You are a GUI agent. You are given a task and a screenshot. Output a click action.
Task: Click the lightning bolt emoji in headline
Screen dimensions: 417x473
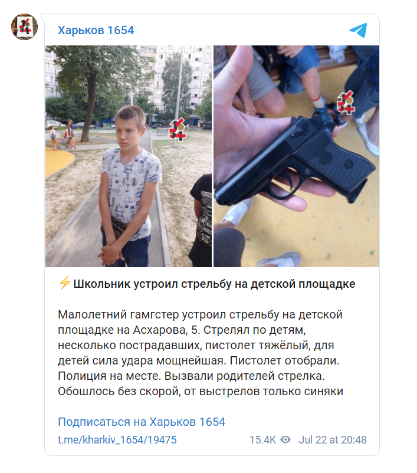[64, 283]
